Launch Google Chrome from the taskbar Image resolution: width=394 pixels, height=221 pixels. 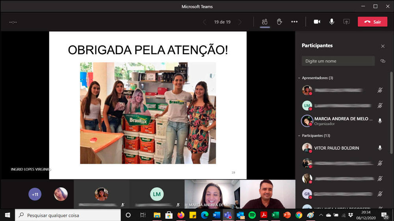pos(299,215)
